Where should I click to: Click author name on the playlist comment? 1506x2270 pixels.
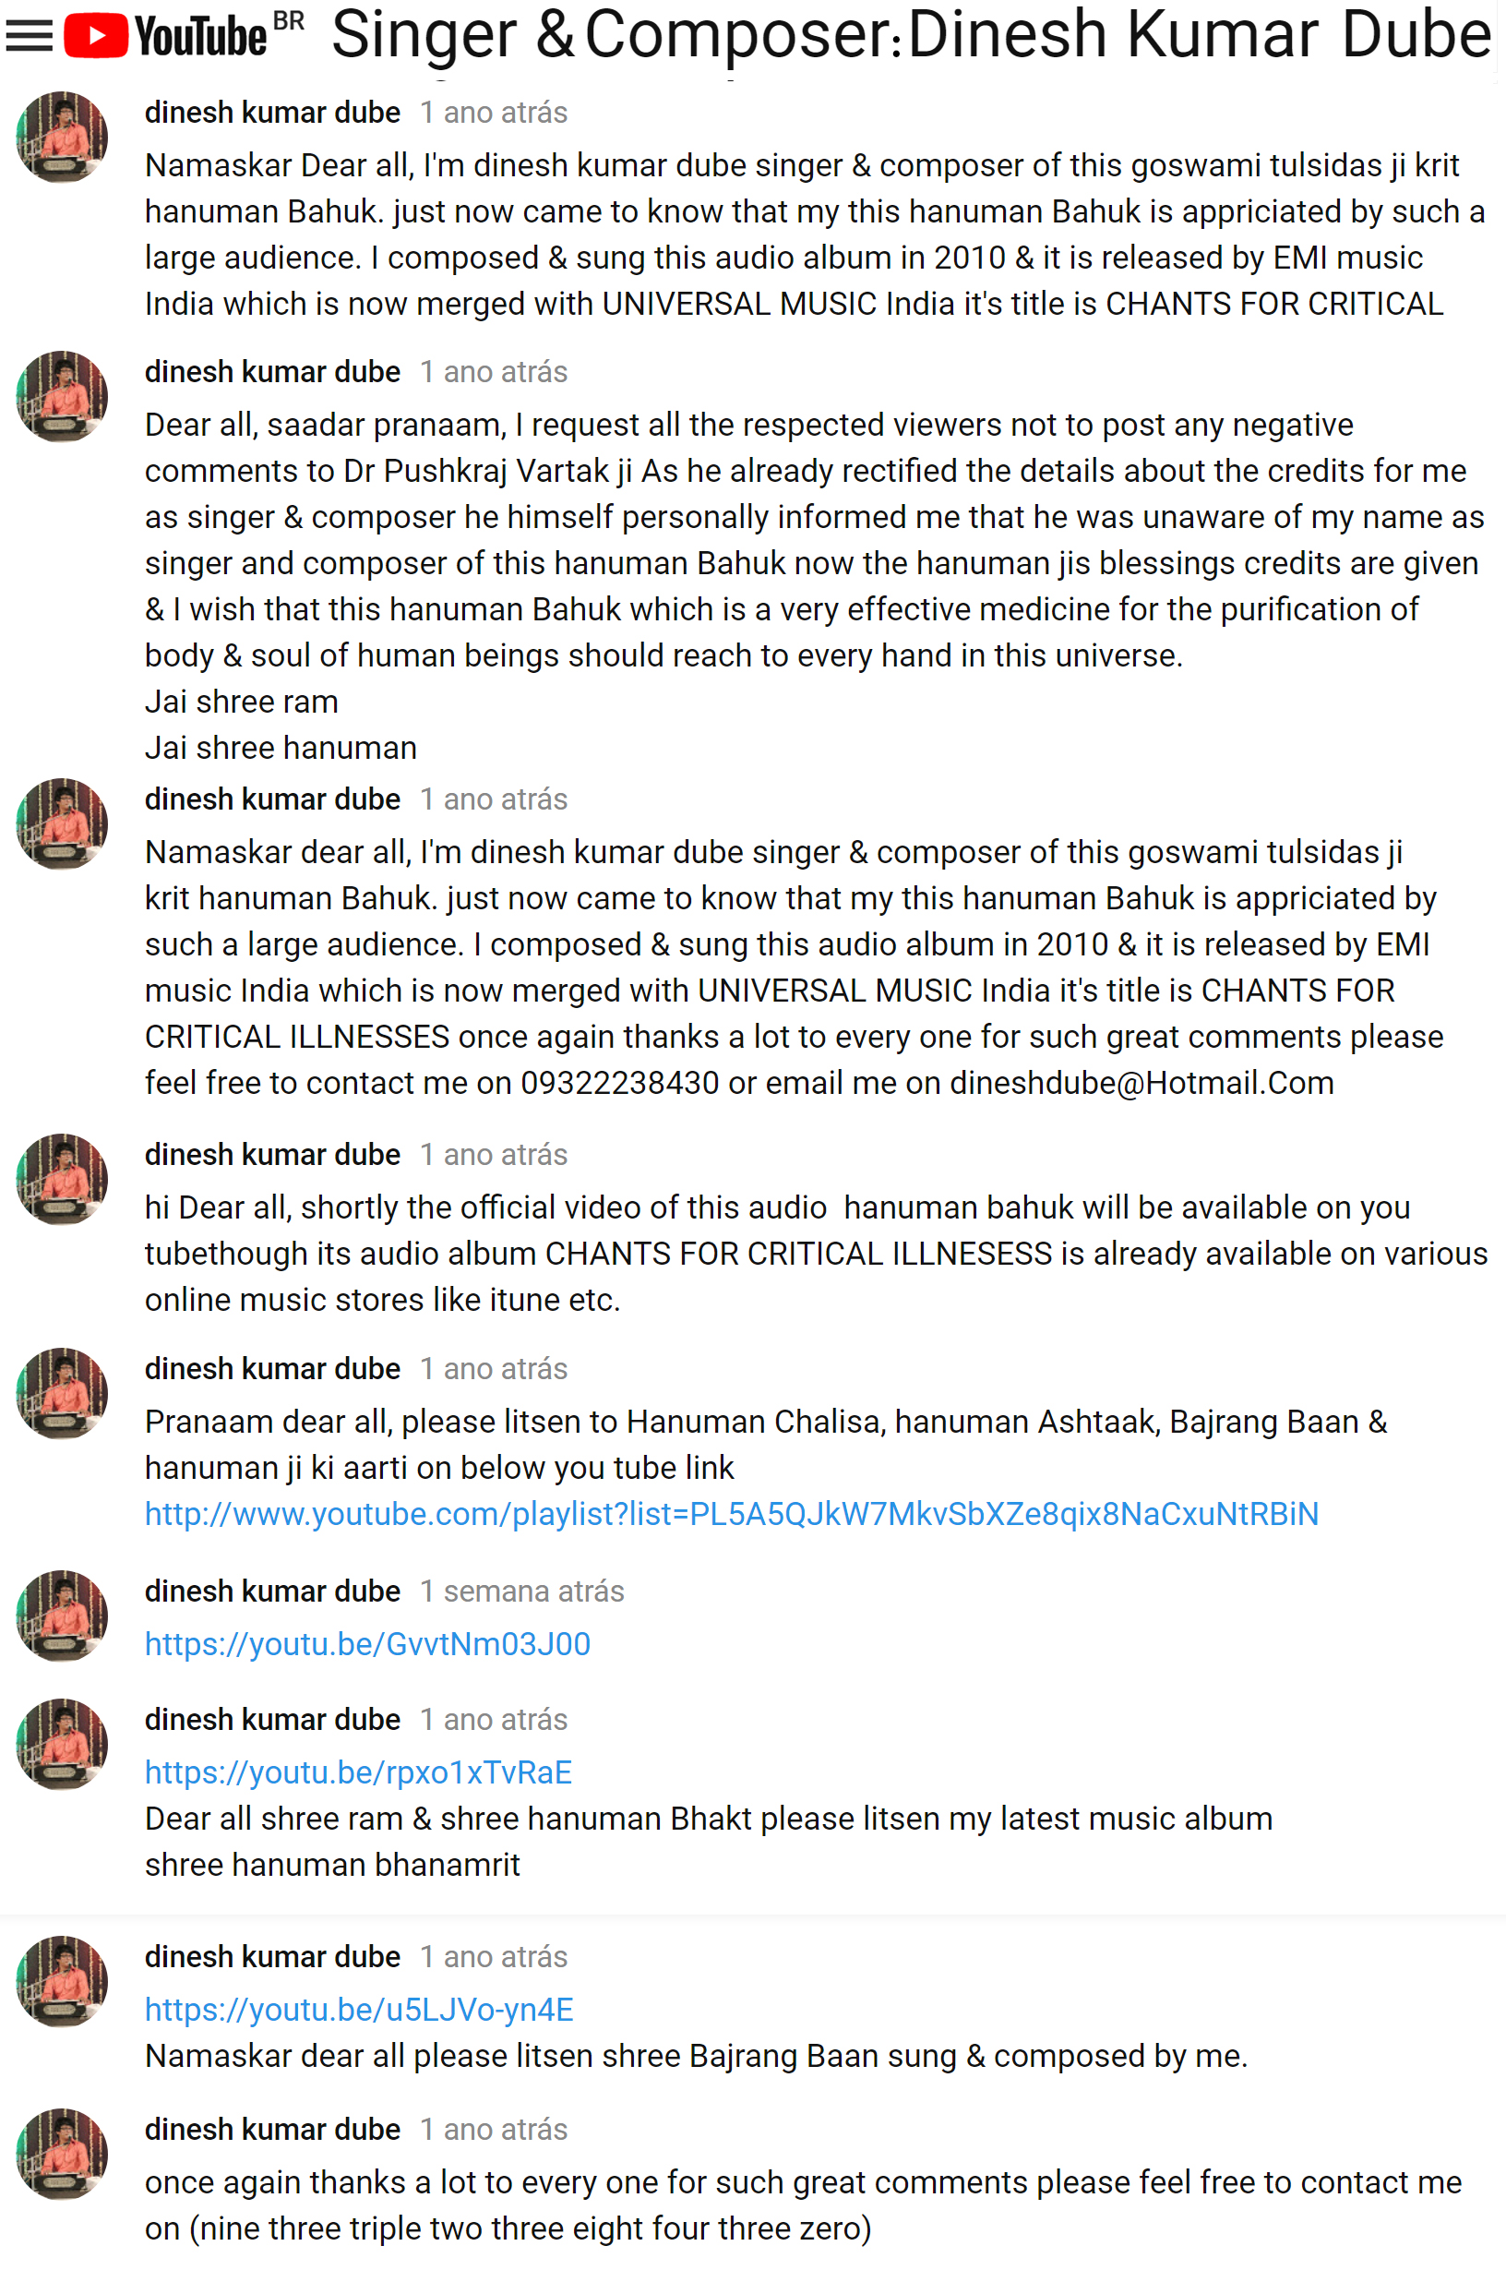coord(272,1369)
